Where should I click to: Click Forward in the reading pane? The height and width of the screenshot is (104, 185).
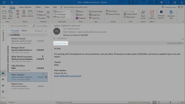coord(76,26)
